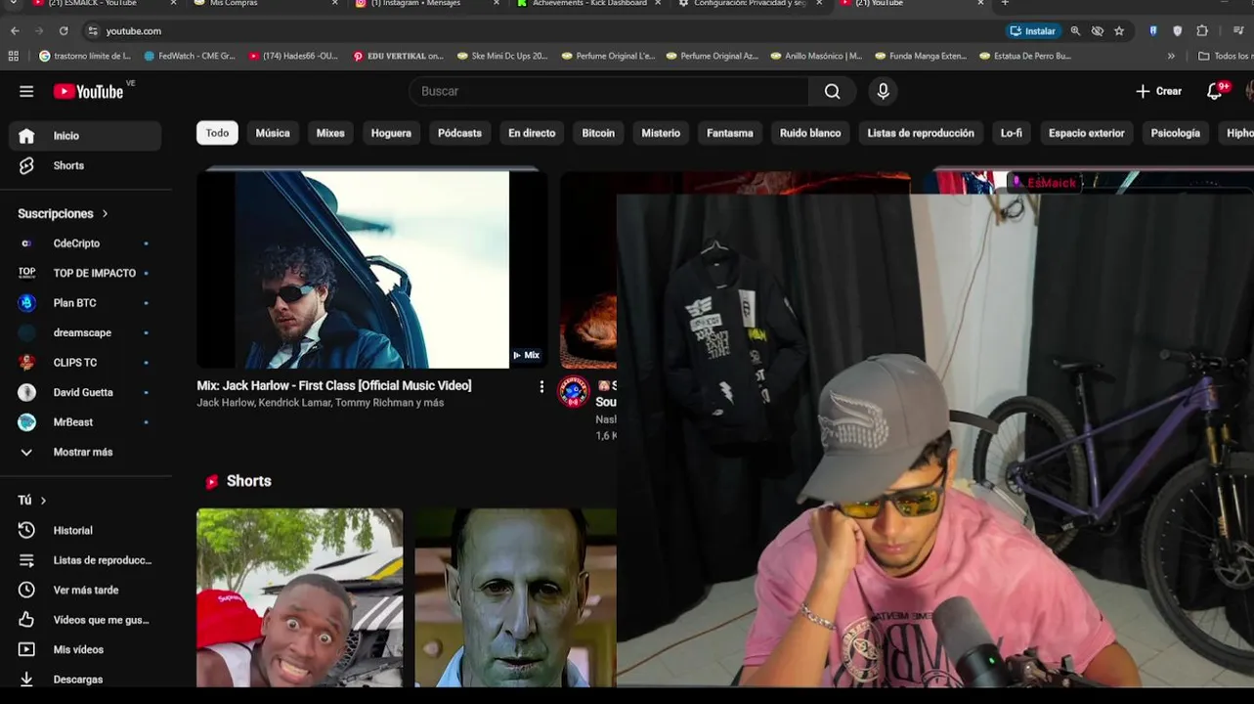
Task: Select the Mixes filter chip
Action: pos(330,133)
